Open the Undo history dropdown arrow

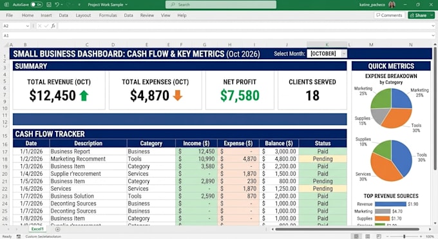point(62,5)
